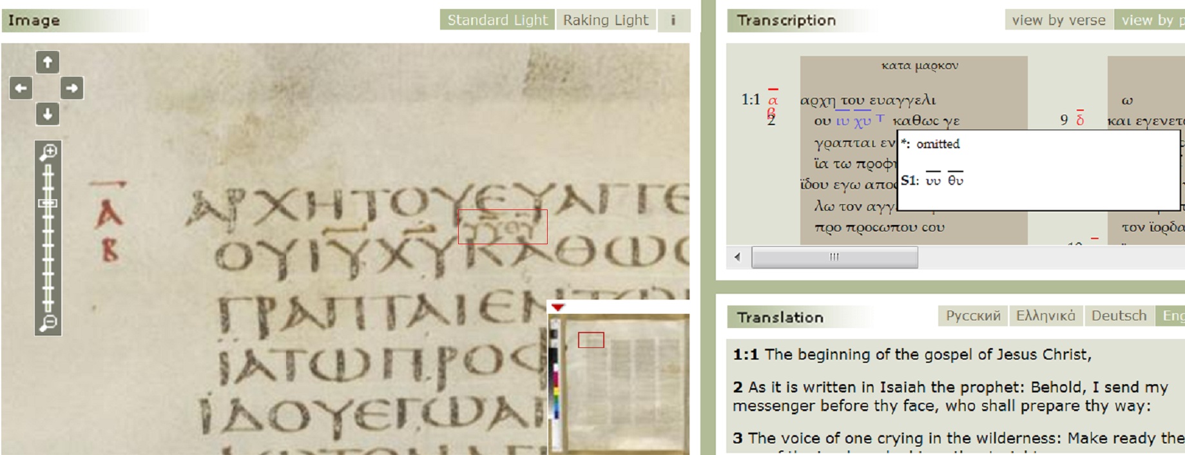Image resolution: width=1185 pixels, height=455 pixels.
Task: Click the red section numeral 'δ'
Action: [x=1080, y=121]
